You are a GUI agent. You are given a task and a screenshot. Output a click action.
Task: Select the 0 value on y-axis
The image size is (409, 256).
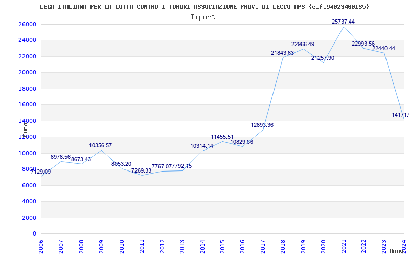tap(34, 233)
